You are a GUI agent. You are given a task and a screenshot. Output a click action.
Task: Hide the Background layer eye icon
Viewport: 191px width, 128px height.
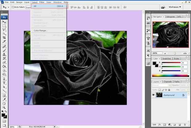tap(153, 95)
